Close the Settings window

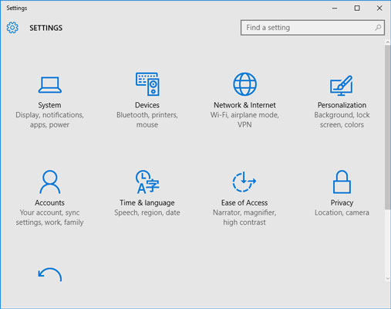[x=379, y=8]
